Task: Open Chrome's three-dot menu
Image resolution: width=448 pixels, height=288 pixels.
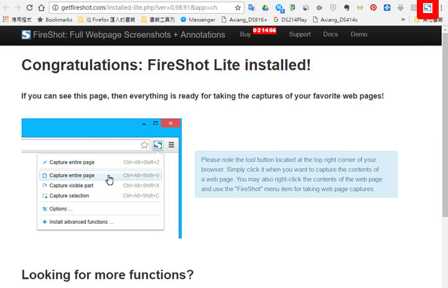Action: (x=442, y=7)
